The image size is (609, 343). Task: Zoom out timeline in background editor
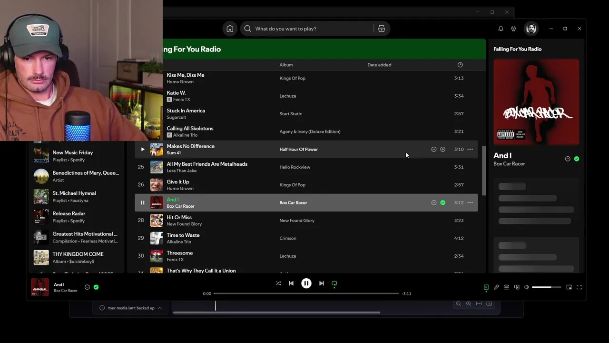[458, 303]
